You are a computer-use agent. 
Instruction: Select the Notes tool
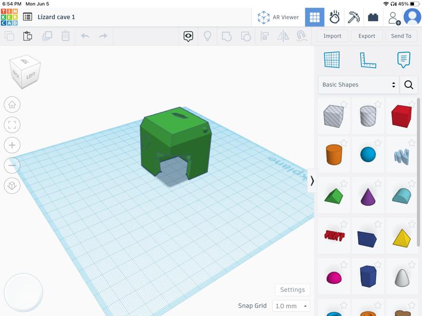click(x=404, y=60)
